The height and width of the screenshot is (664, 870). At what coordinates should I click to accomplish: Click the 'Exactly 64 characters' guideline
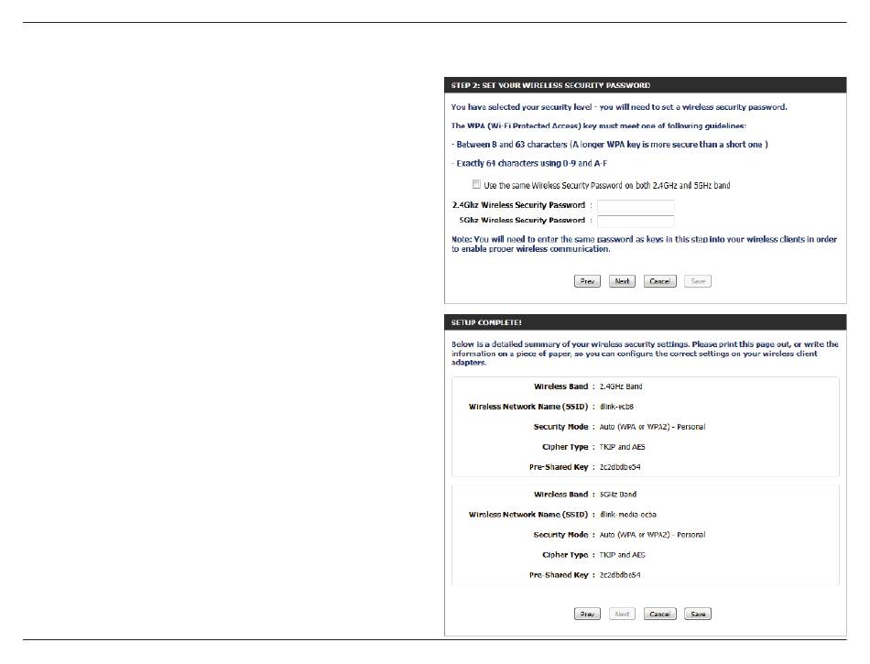(528, 163)
